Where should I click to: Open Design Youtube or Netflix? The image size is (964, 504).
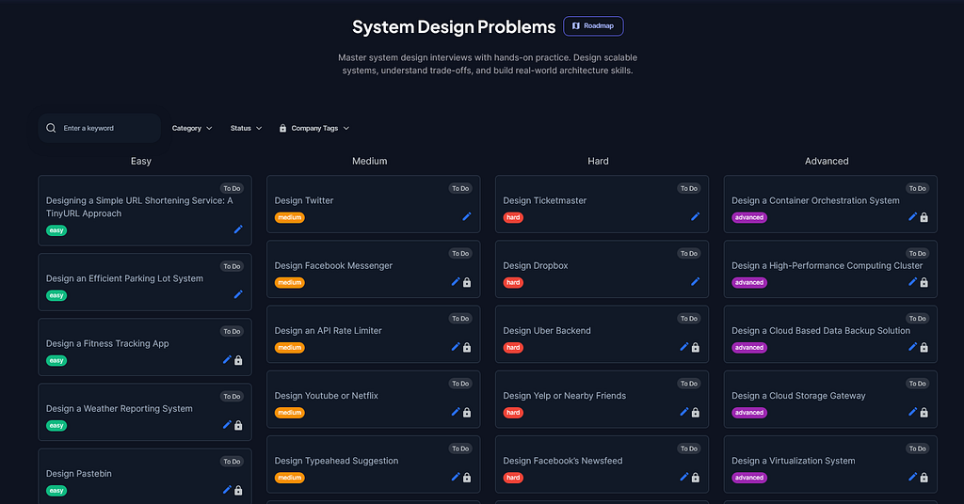point(326,396)
